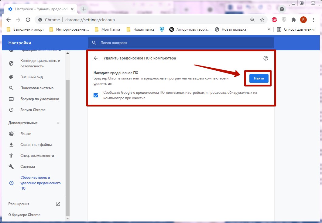The image size is (322, 223).
Task: Open the help question mark icon
Action: (x=266, y=58)
